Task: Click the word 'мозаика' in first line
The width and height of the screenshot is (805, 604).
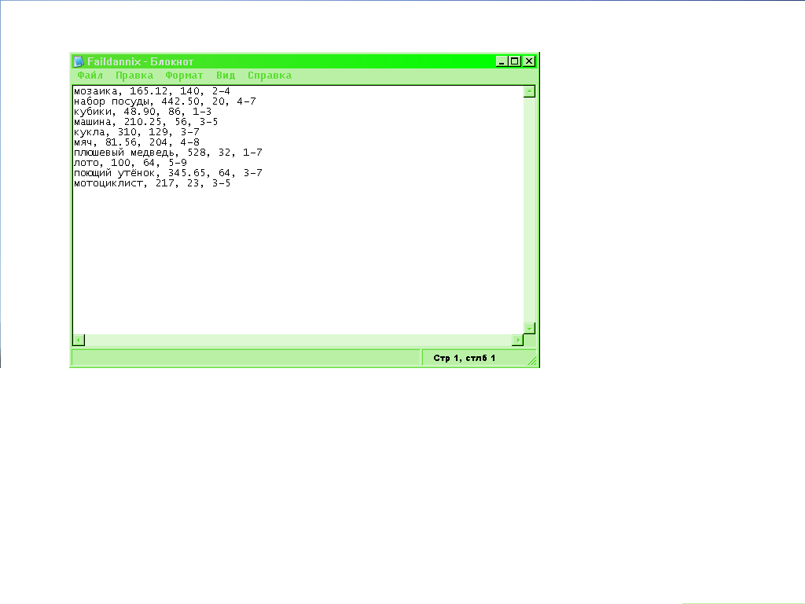Action: tap(95, 91)
